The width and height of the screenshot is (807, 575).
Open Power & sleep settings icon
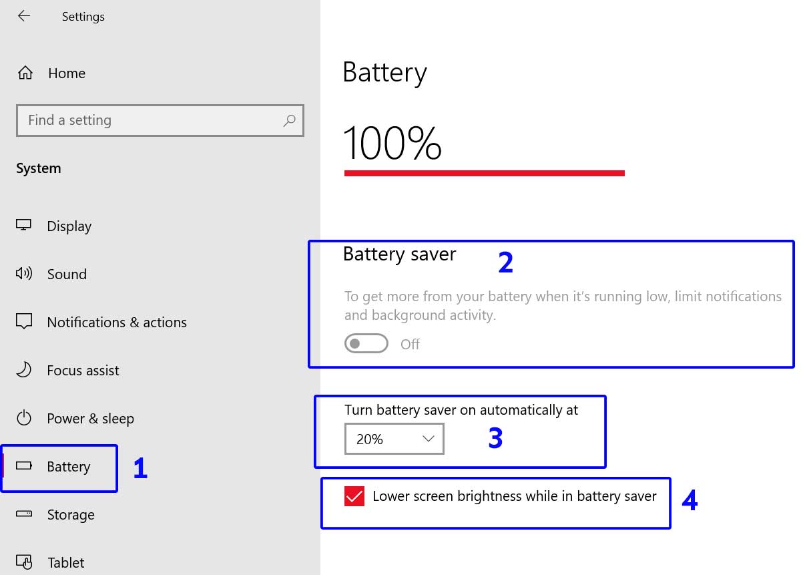click(x=23, y=418)
